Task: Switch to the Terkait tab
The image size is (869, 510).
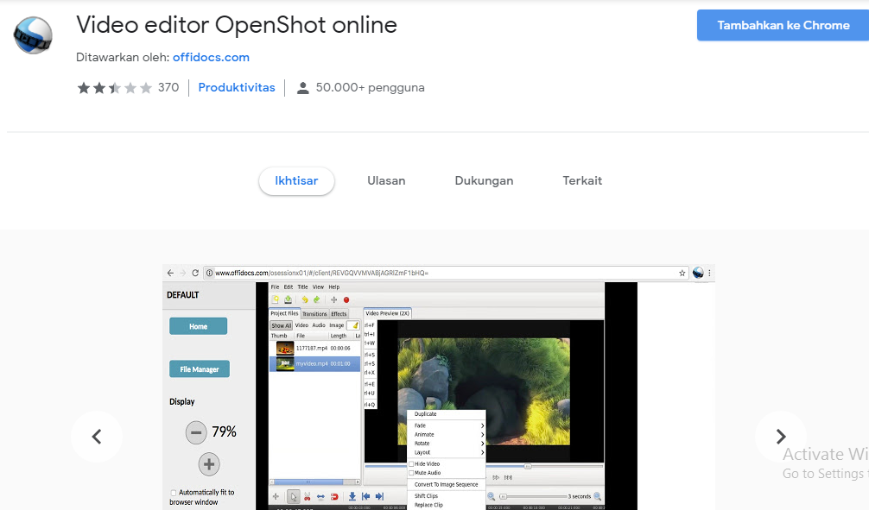Action: click(582, 181)
